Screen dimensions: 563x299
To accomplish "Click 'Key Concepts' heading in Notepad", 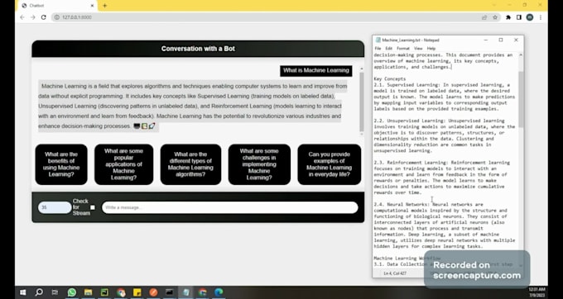I will point(390,78).
